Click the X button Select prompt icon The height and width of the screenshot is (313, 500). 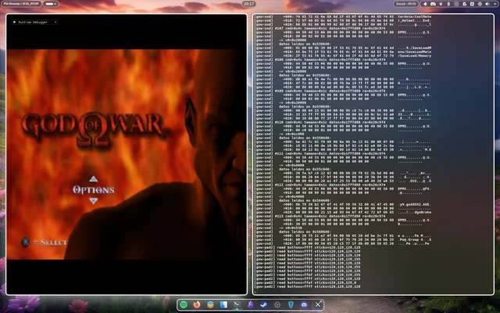pyautogui.click(x=26, y=242)
